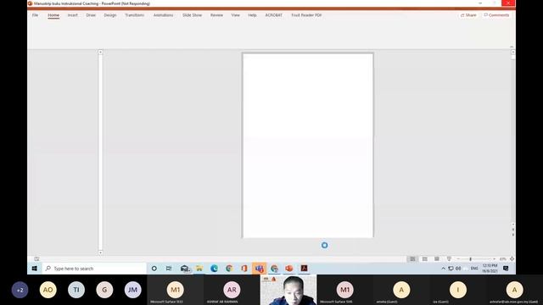Screen dimensions: 543x305
Task: Open the Mail app in the taskbar
Action: (x=185, y=269)
